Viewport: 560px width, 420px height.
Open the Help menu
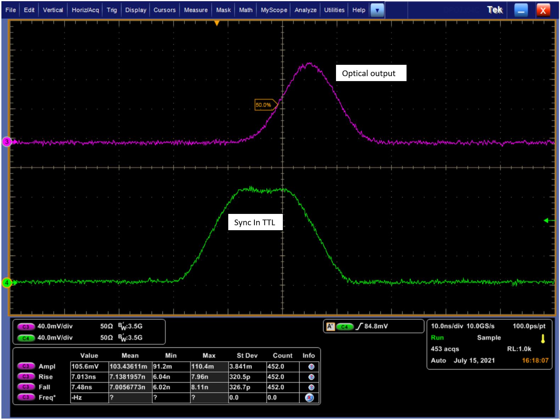[x=359, y=10]
